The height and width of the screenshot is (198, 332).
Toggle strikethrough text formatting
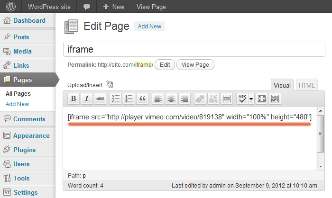[100, 99]
